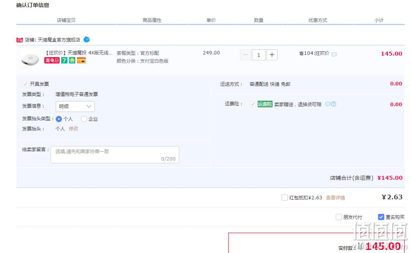Enable the 朋友代付 checkbox

(x=339, y=217)
